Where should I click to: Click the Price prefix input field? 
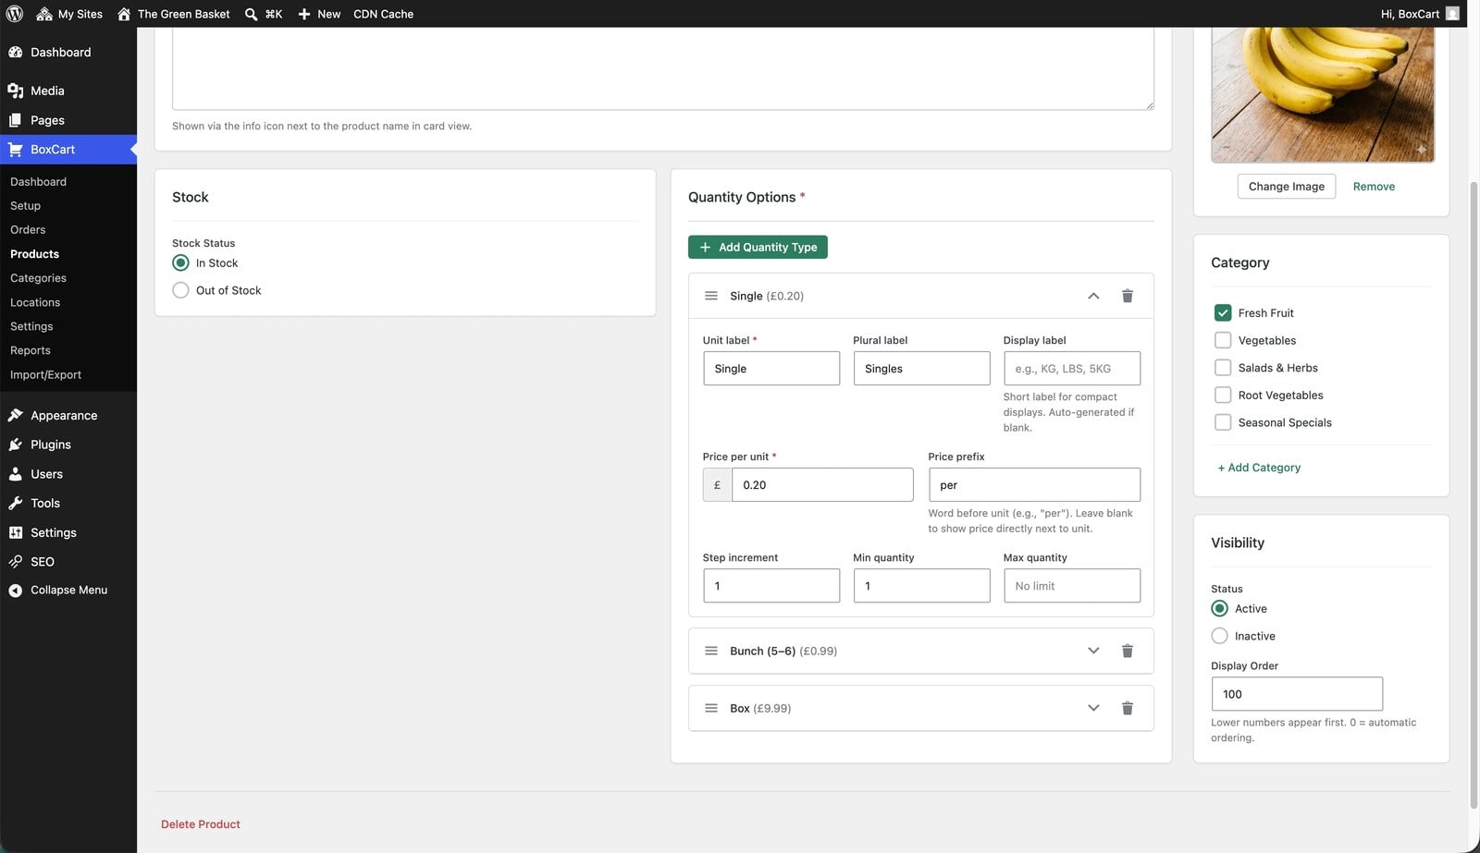coord(1034,485)
